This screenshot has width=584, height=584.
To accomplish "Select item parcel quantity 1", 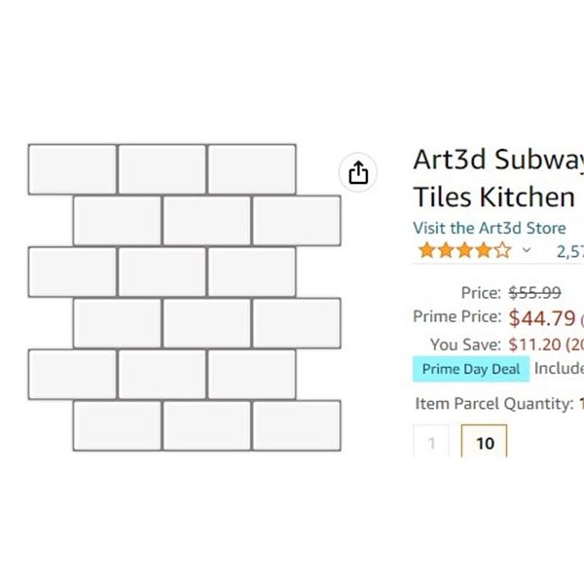I will click(431, 443).
